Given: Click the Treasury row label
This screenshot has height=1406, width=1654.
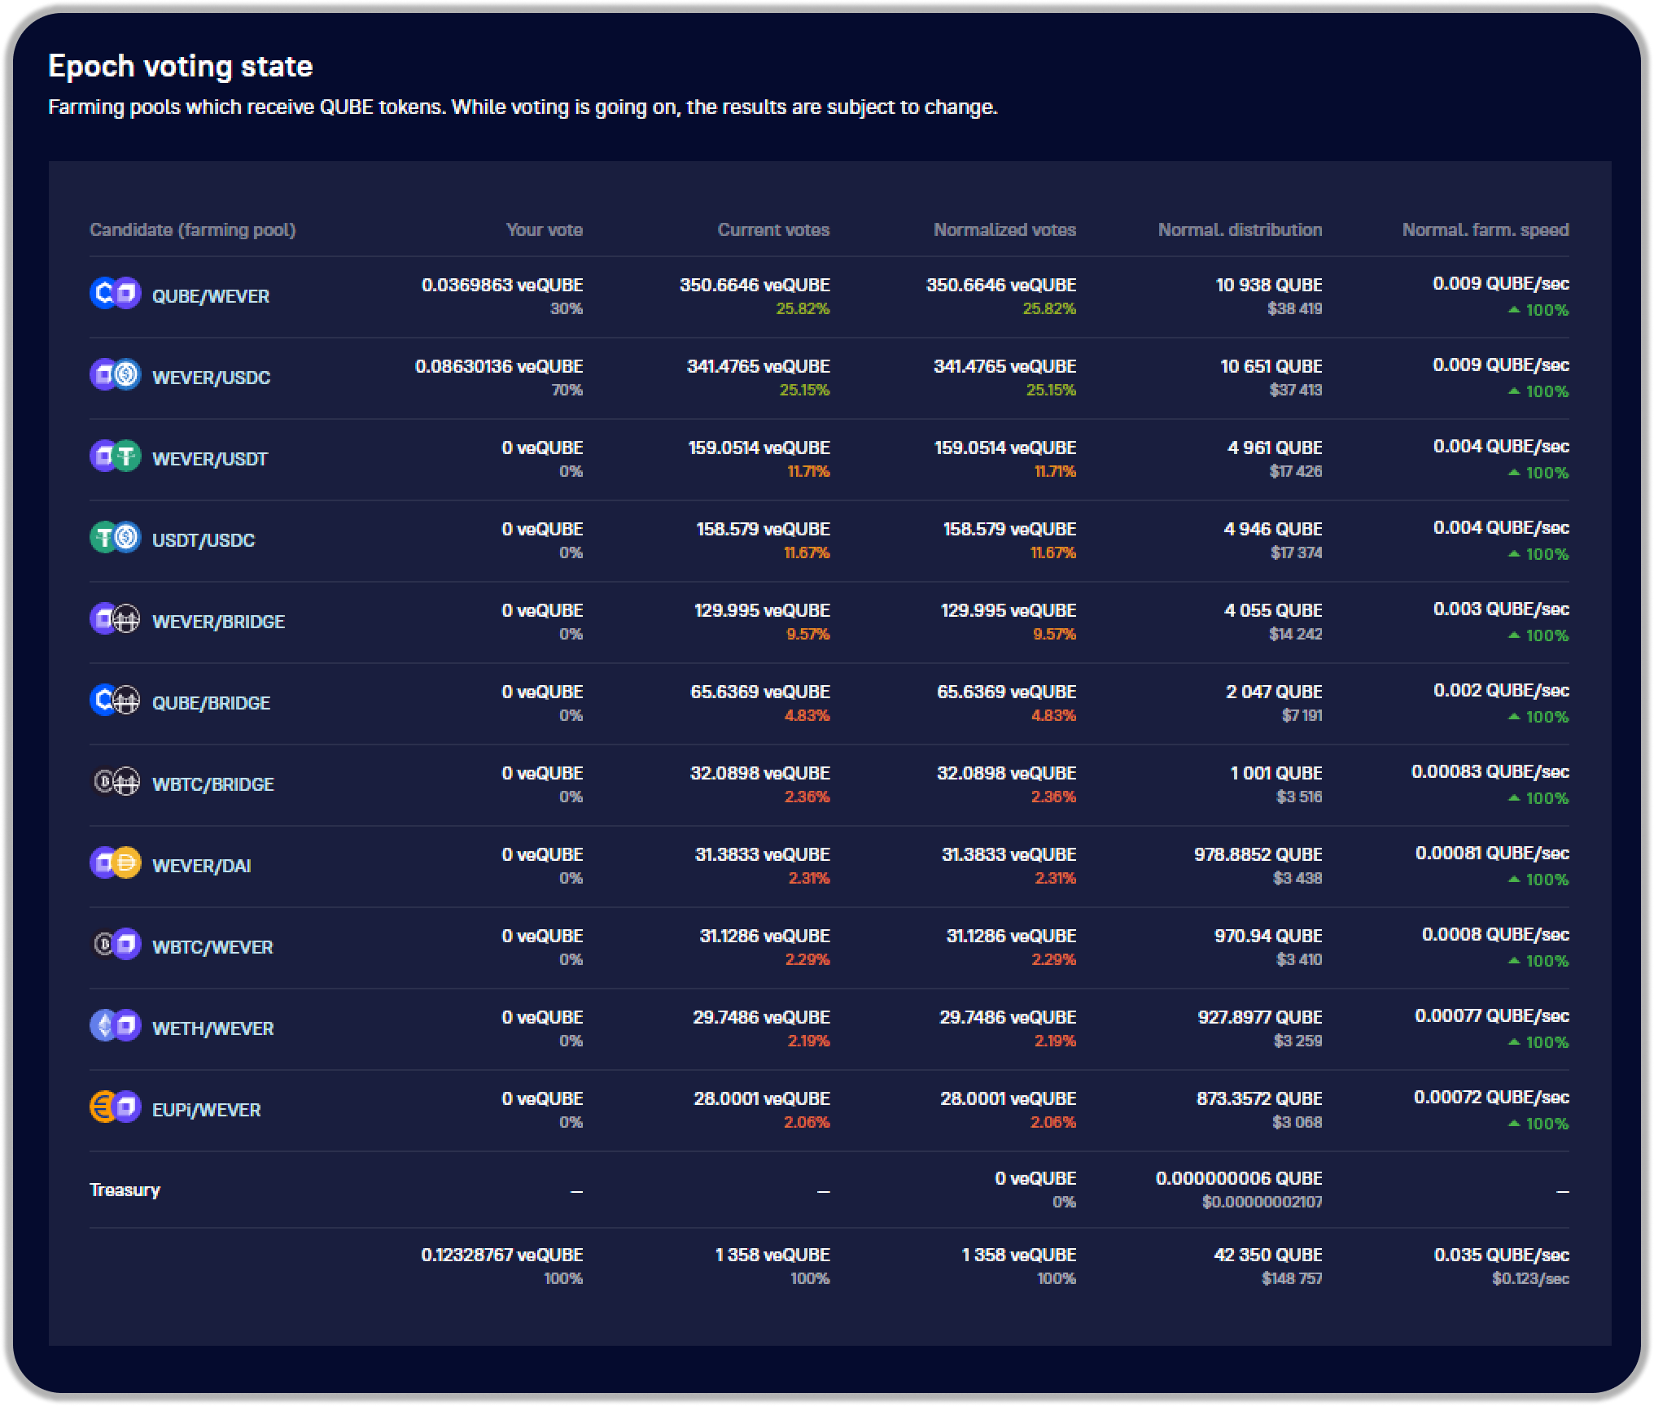Looking at the screenshot, I should pos(125,1190).
